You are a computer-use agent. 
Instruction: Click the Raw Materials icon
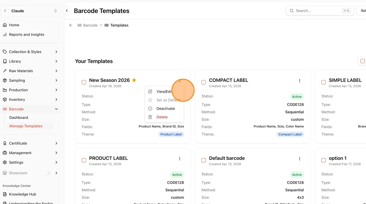(5, 71)
